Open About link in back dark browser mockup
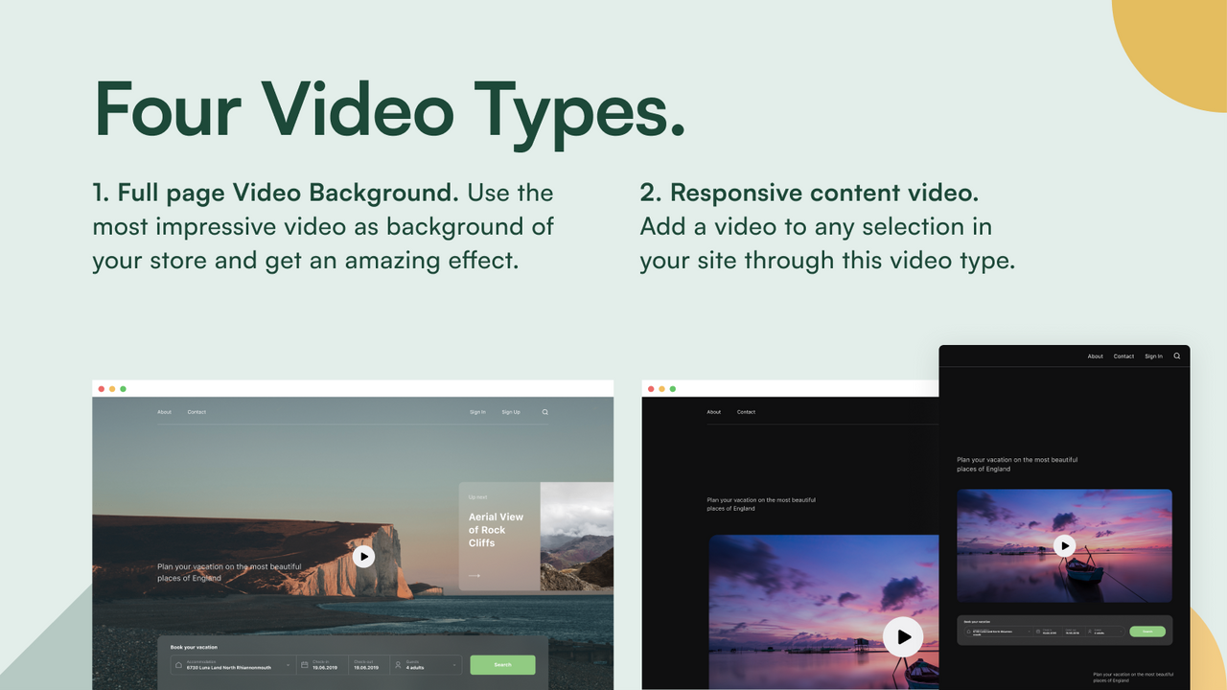This screenshot has height=690, width=1227. pos(714,412)
